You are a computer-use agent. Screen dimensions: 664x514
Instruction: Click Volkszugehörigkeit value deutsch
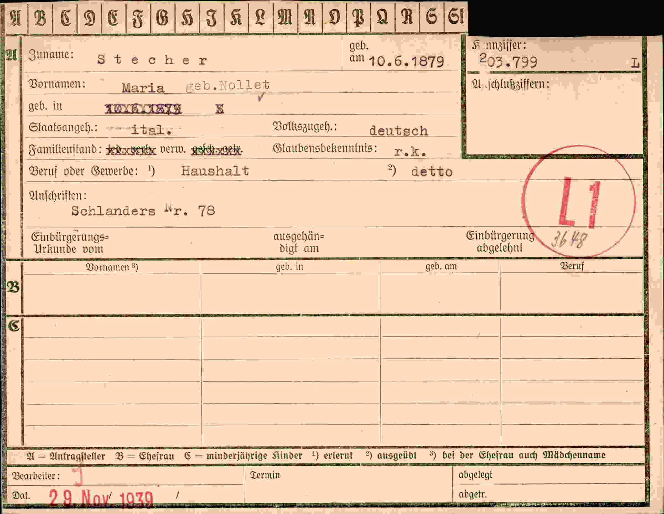pyautogui.click(x=398, y=131)
